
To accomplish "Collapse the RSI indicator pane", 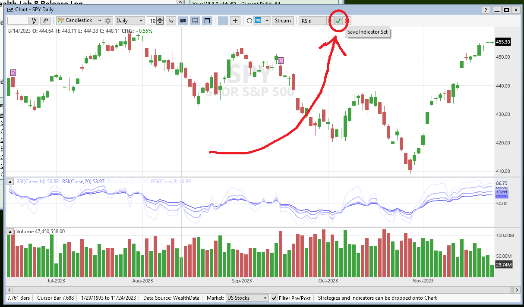I will coord(11,182).
